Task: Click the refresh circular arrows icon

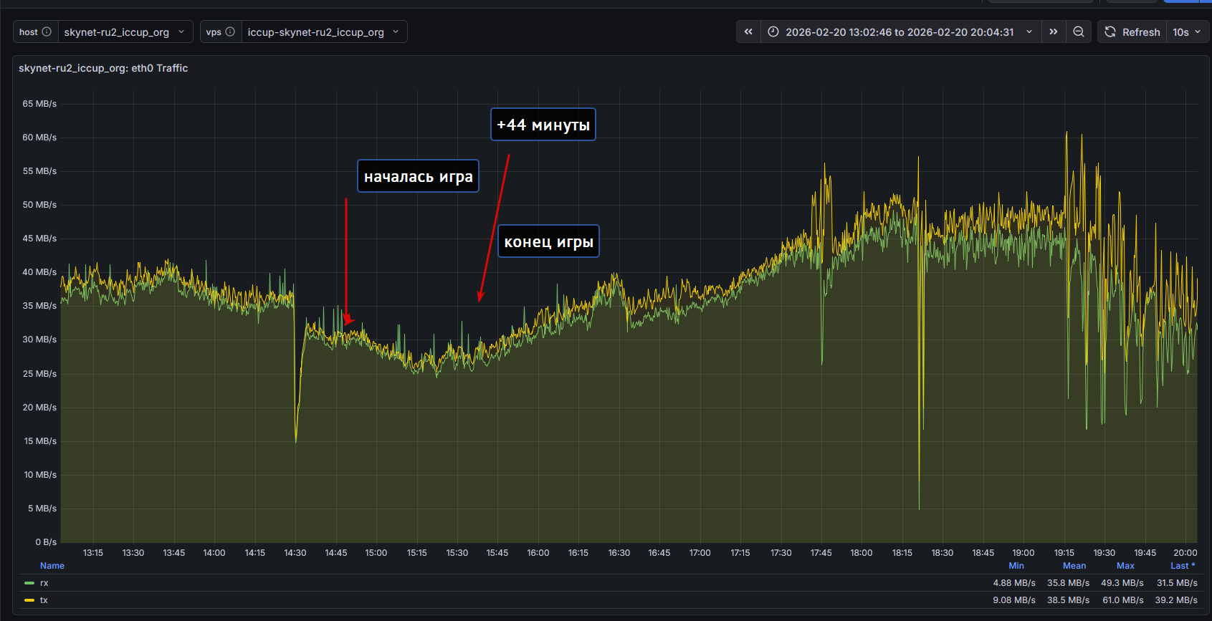Action: point(1110,32)
